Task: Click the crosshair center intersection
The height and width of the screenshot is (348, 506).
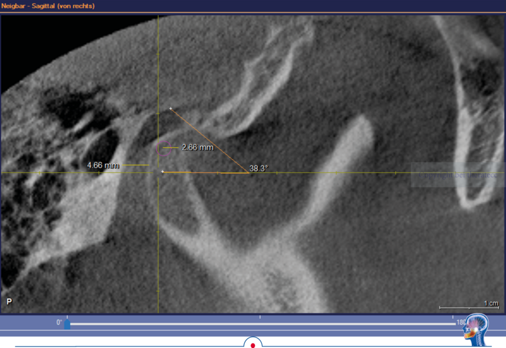Action: (x=158, y=172)
